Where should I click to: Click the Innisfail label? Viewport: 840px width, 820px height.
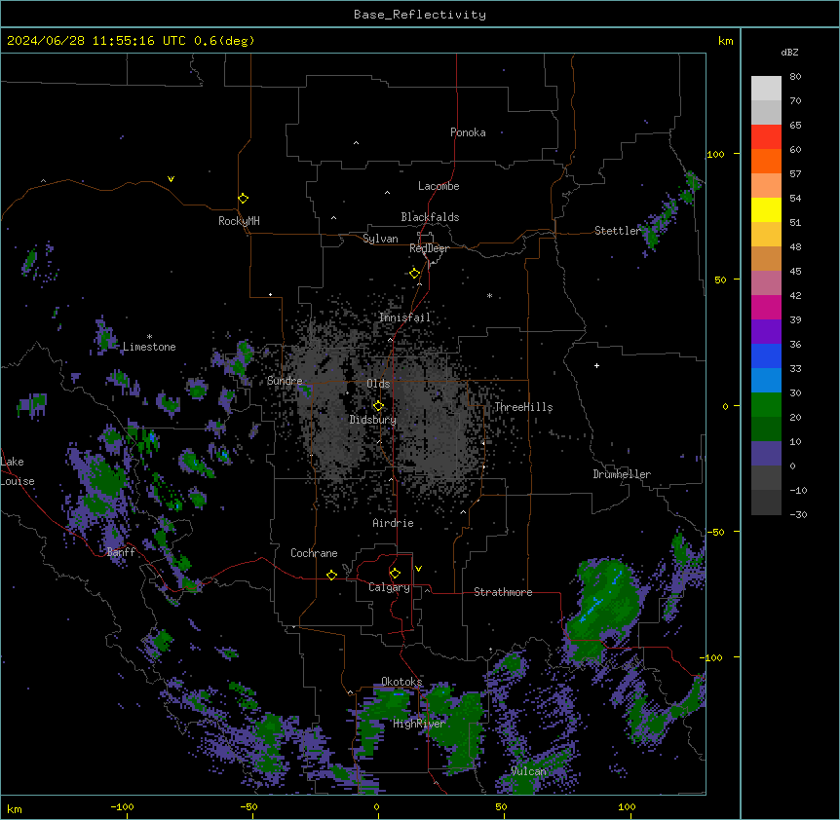404,317
